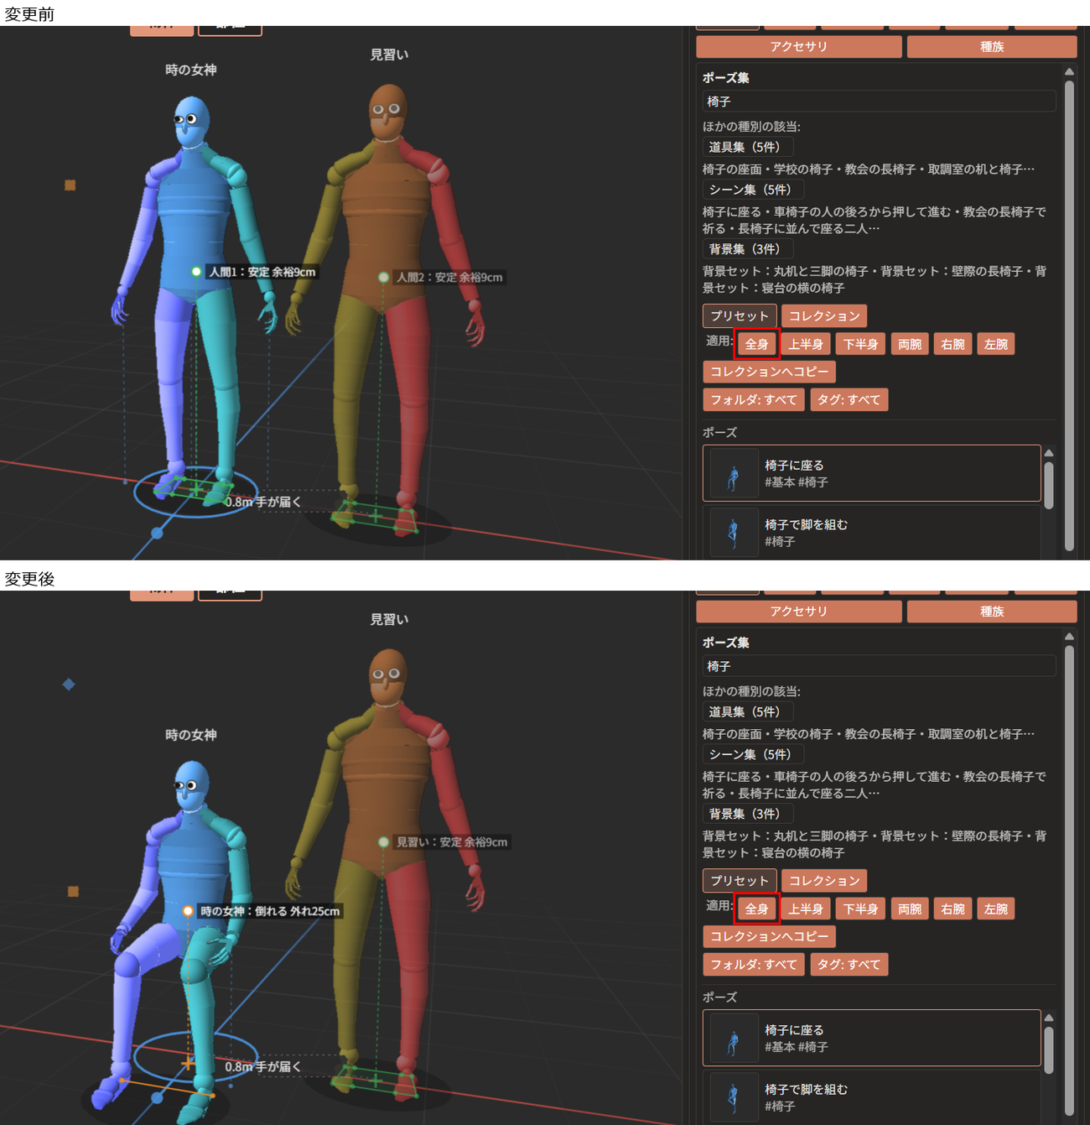Viewport: 1090px width, 1125px height.
Task: Click blue round floor handle in 変更前 viewport
Action: click(x=157, y=533)
